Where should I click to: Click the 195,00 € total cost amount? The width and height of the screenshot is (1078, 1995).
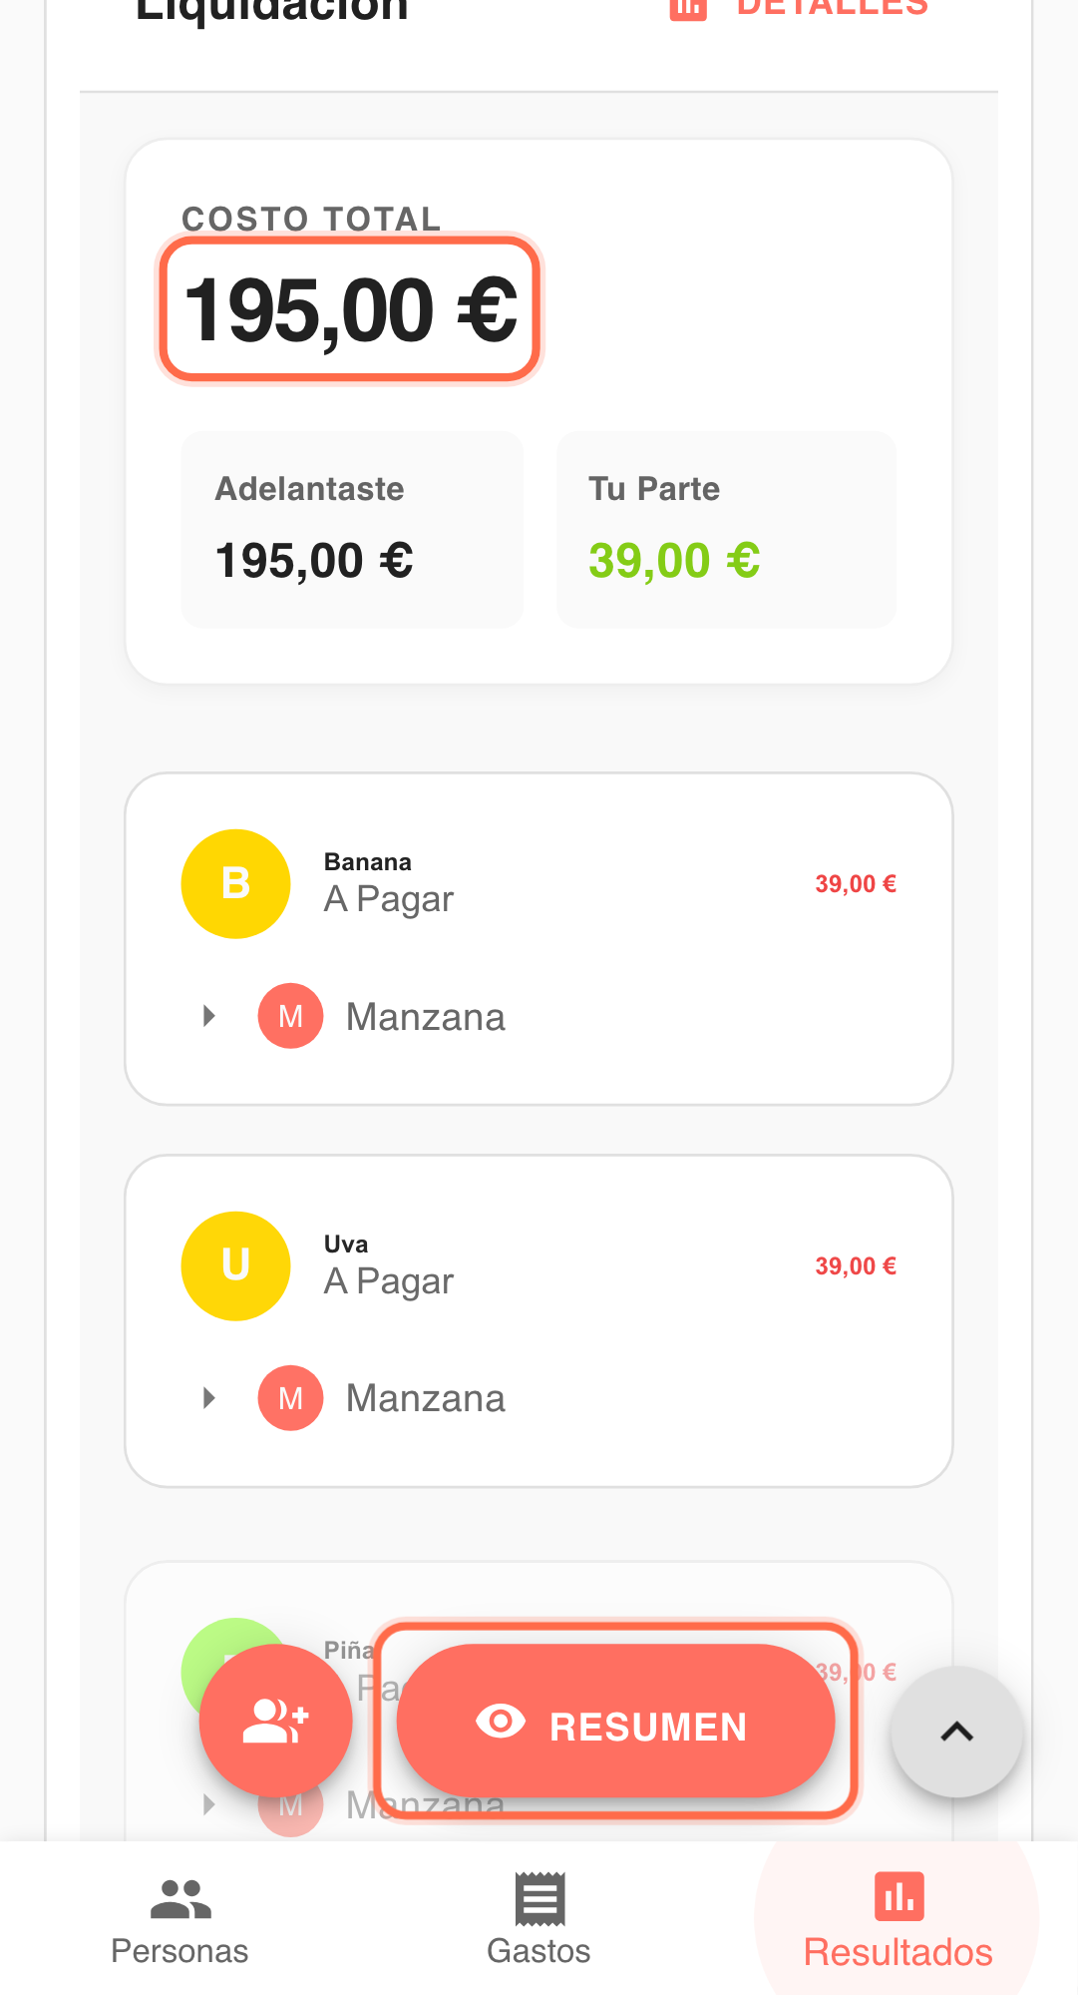click(351, 310)
